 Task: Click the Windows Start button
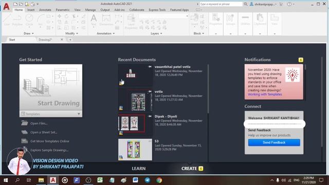coord(6,180)
